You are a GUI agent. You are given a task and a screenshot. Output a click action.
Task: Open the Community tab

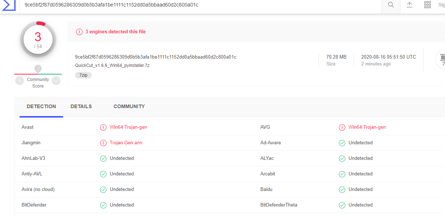(129, 106)
